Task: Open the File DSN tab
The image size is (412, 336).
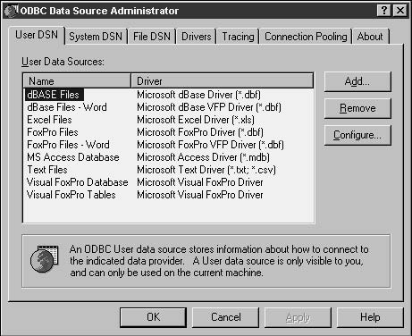Action: point(152,37)
